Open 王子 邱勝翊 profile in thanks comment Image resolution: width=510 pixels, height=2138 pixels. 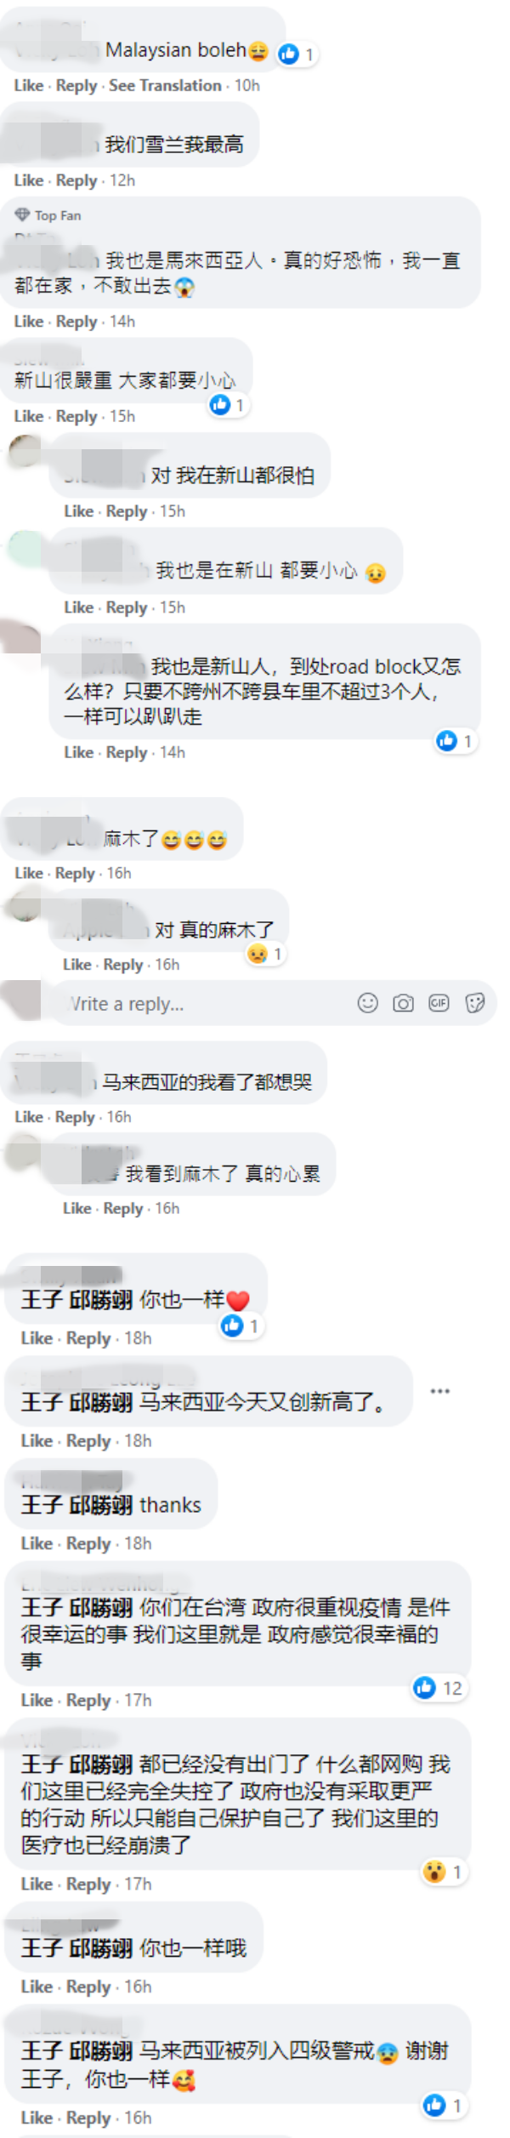(x=76, y=1505)
